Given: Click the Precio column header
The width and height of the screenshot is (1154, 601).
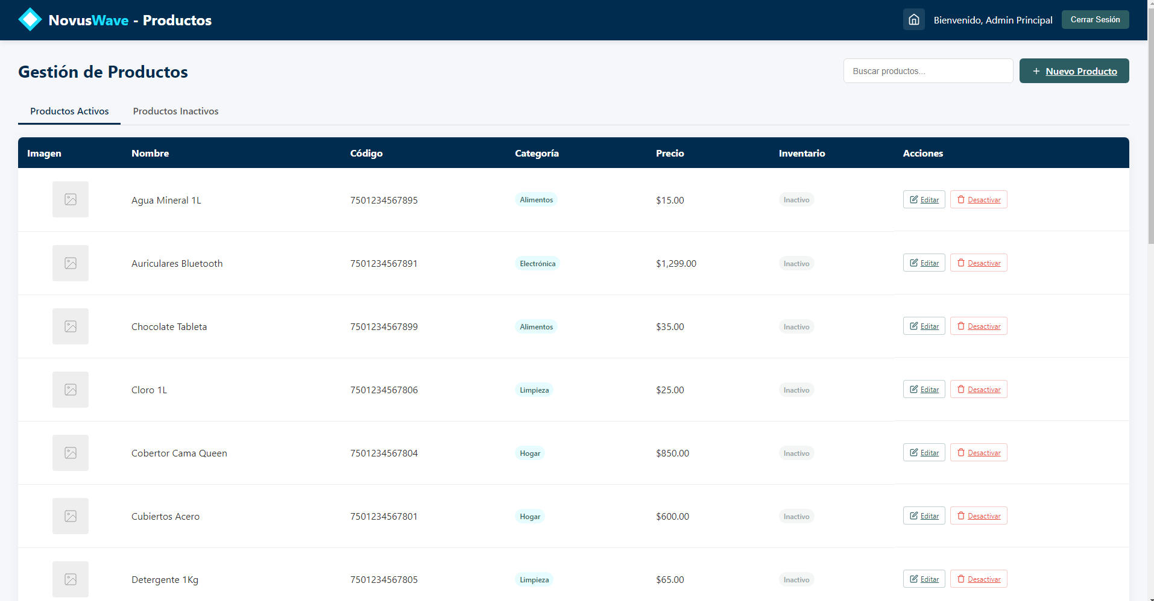Looking at the screenshot, I should click(670, 154).
